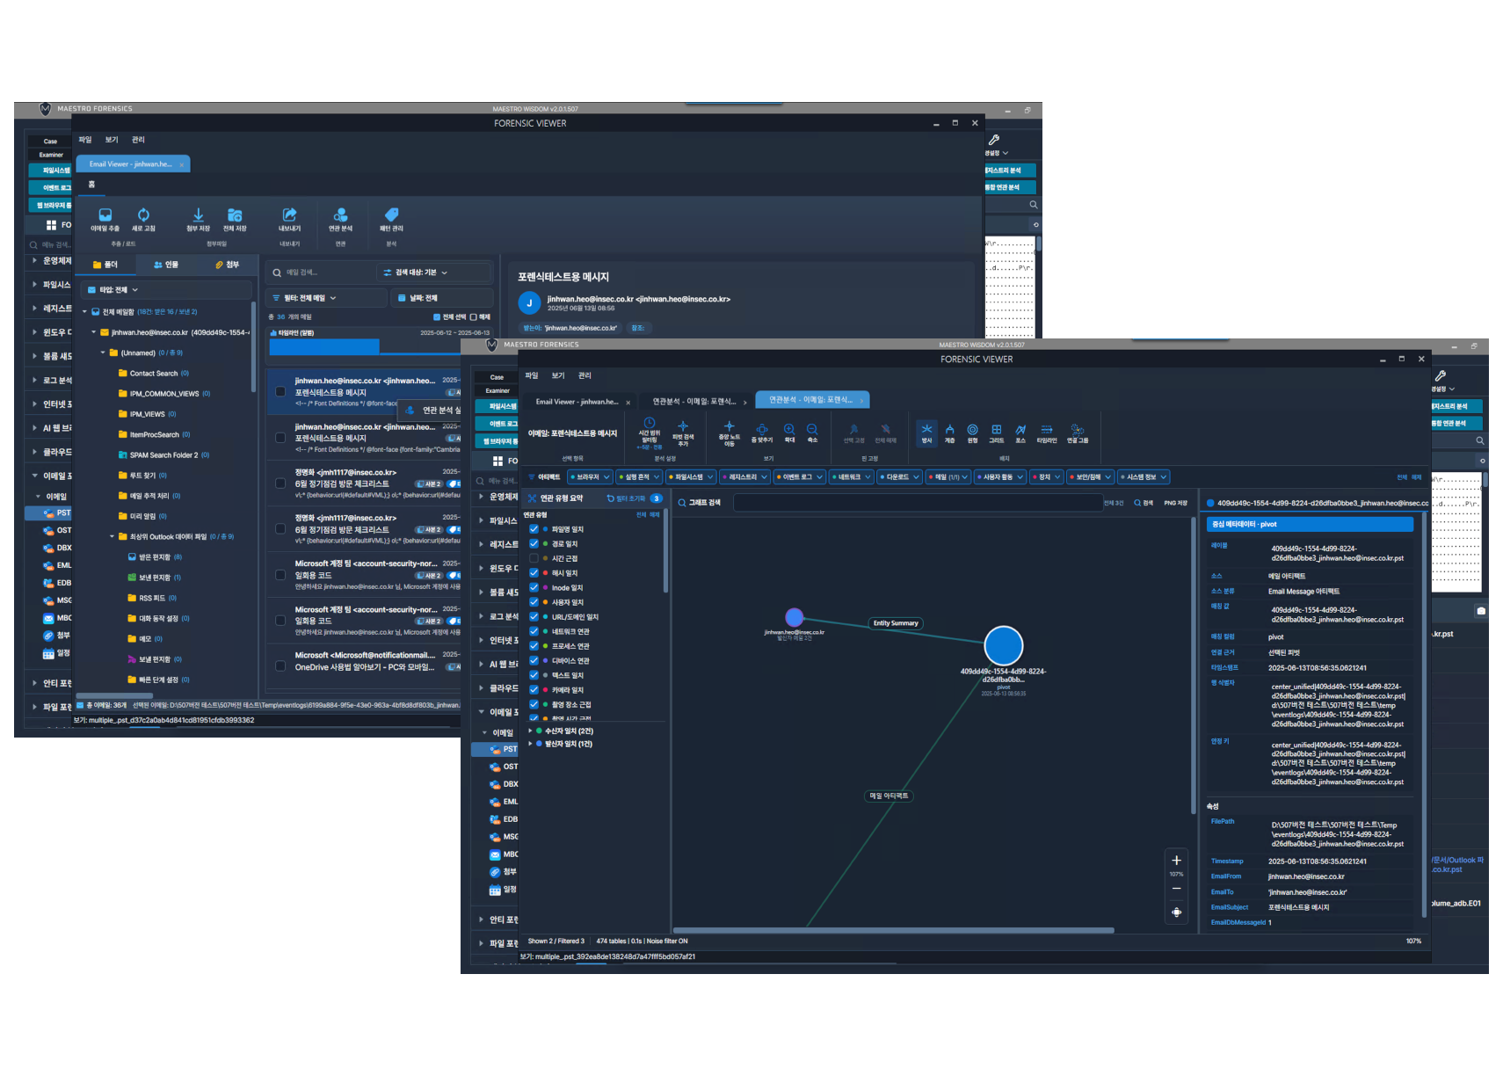Switch to the 첨부 tab in Email Viewer
Viewport: 1503px width, 1076px height.
(227, 265)
